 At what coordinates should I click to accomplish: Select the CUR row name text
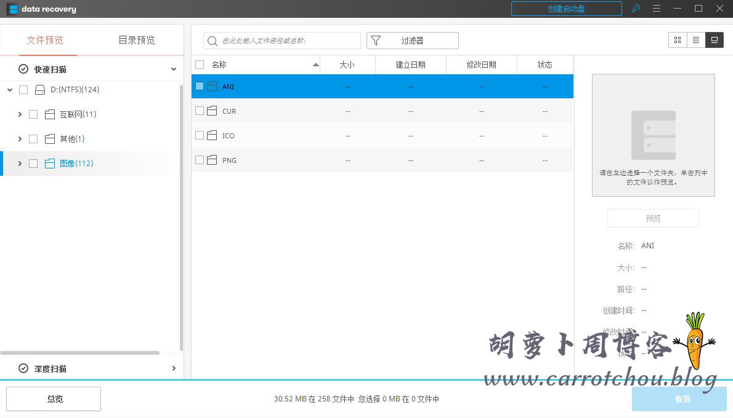tap(229, 111)
